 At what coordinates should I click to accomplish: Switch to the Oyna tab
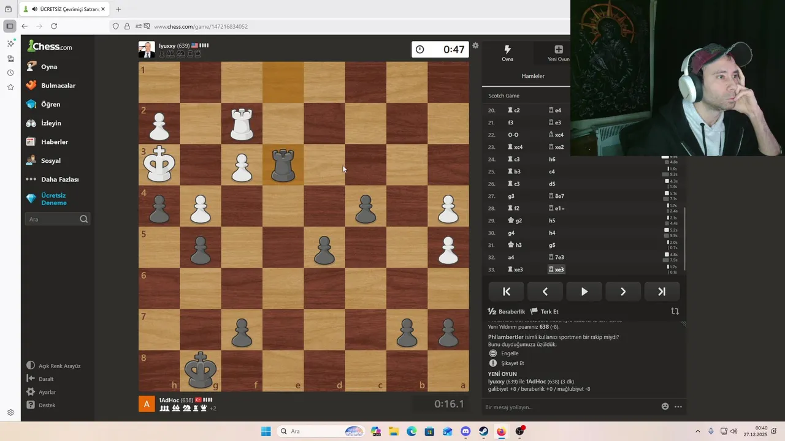coord(507,53)
